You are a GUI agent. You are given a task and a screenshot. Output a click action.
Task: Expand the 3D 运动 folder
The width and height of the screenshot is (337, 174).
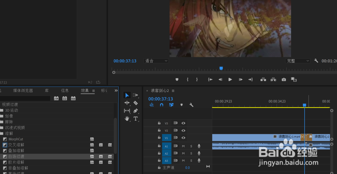point(2,110)
